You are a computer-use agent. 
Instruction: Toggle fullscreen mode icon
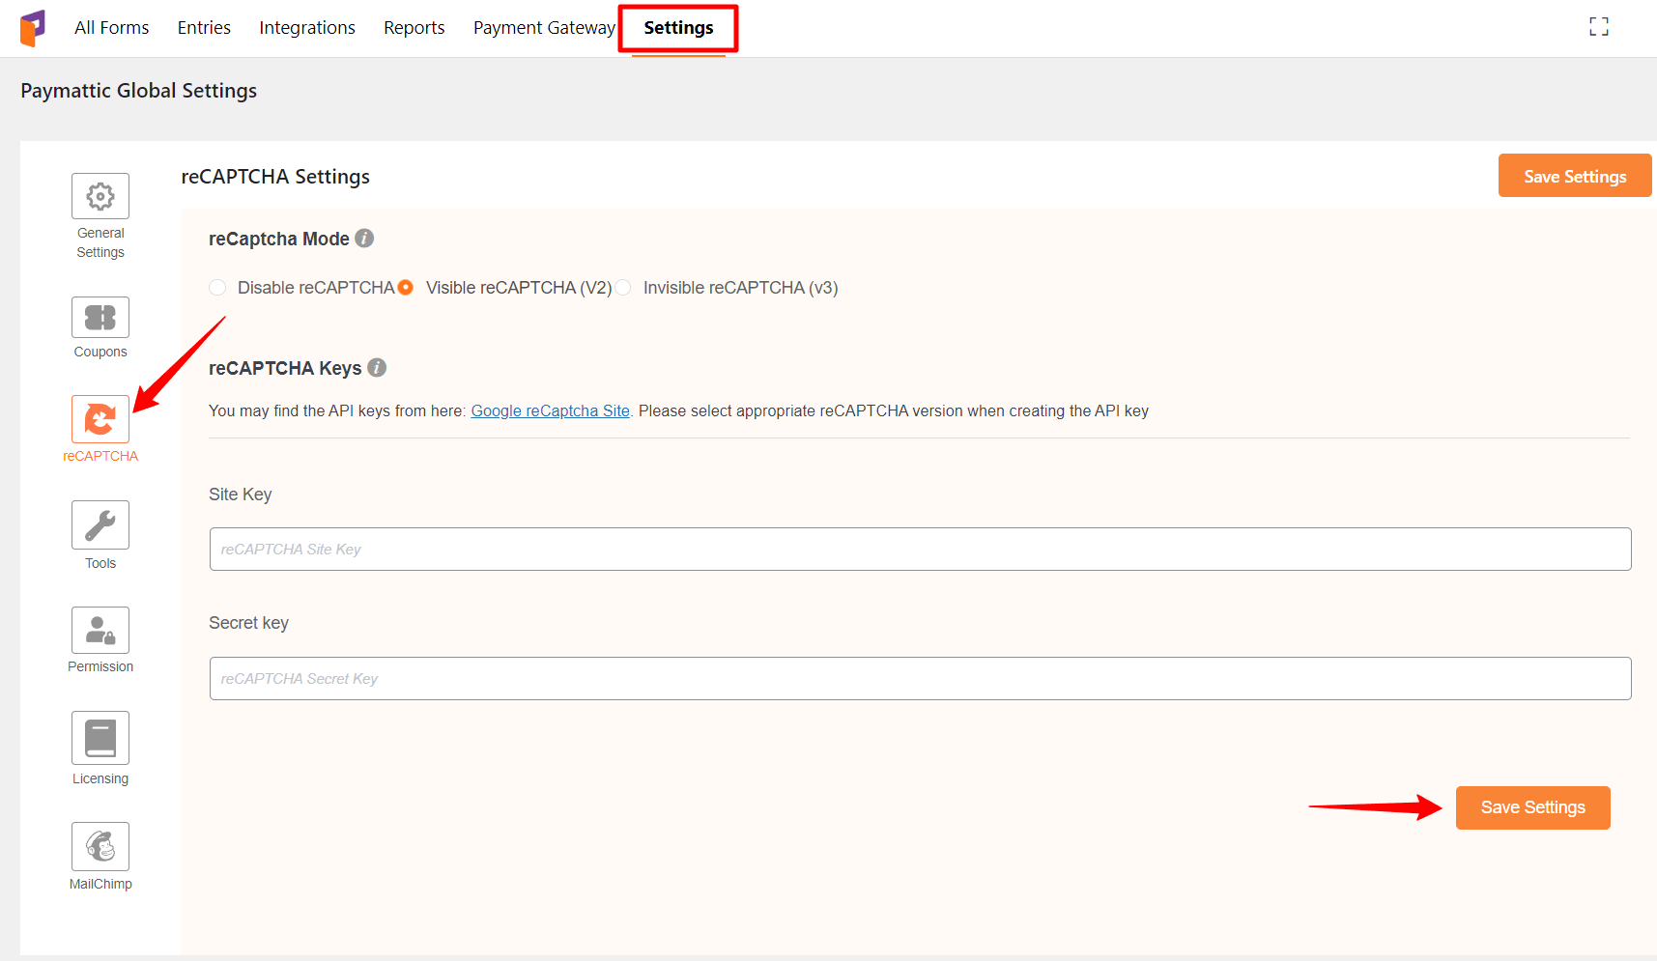[x=1599, y=27]
